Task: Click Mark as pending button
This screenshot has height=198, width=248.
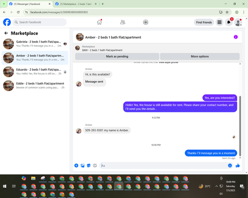Action: (117, 56)
